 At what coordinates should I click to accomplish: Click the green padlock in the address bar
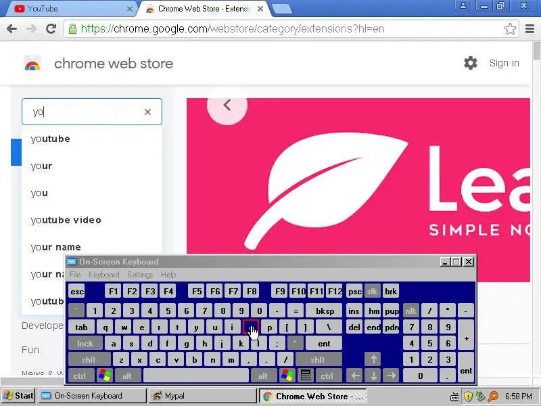coord(72,29)
